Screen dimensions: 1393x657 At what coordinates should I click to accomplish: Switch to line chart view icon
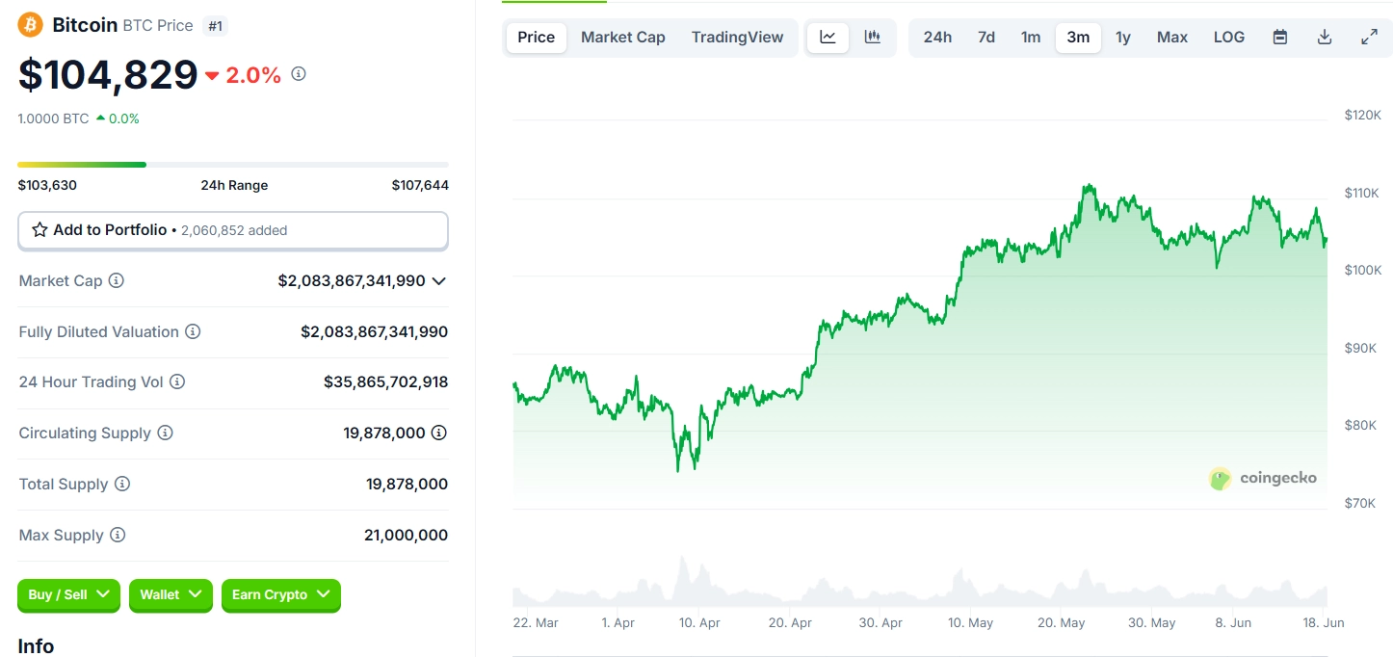pos(828,37)
